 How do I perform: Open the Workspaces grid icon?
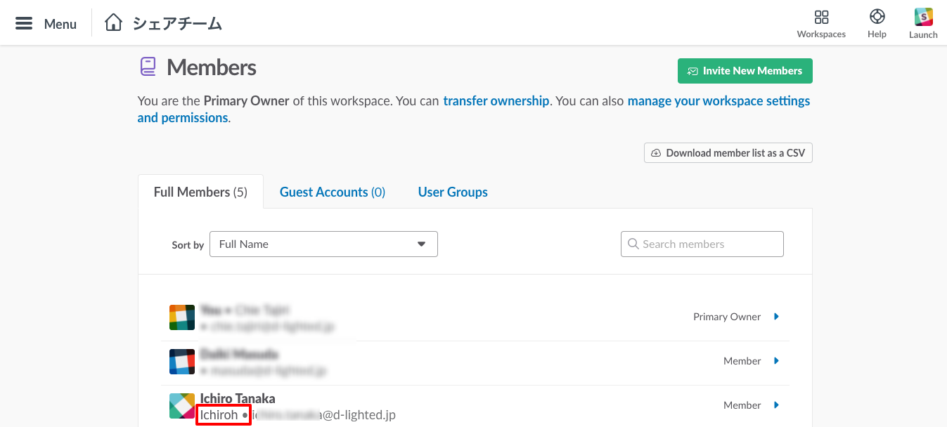821,17
